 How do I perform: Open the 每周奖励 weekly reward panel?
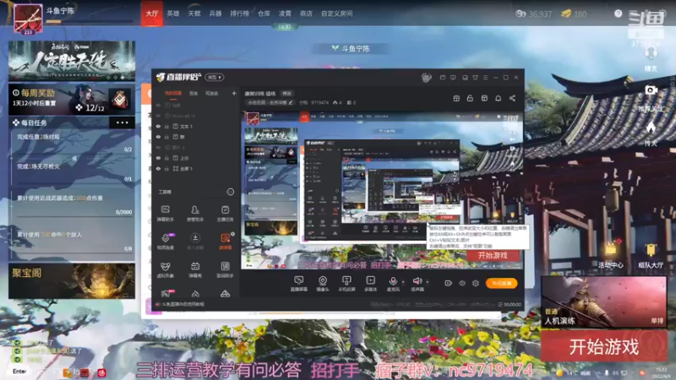click(72, 100)
